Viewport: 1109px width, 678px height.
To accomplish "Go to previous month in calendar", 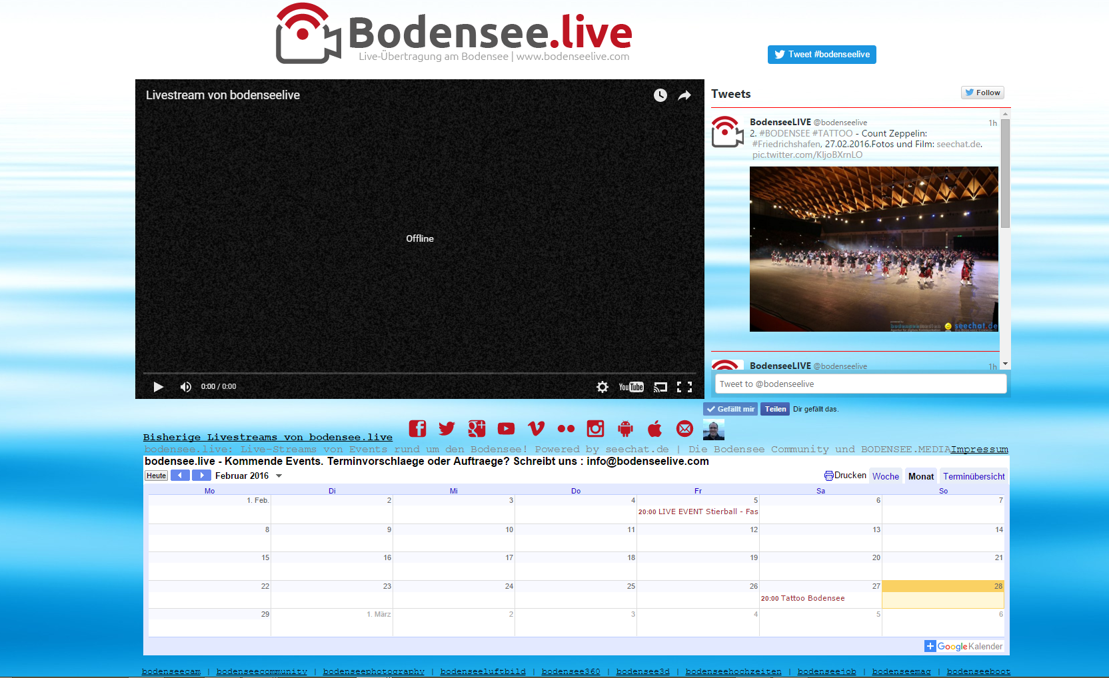I will click(x=180, y=476).
